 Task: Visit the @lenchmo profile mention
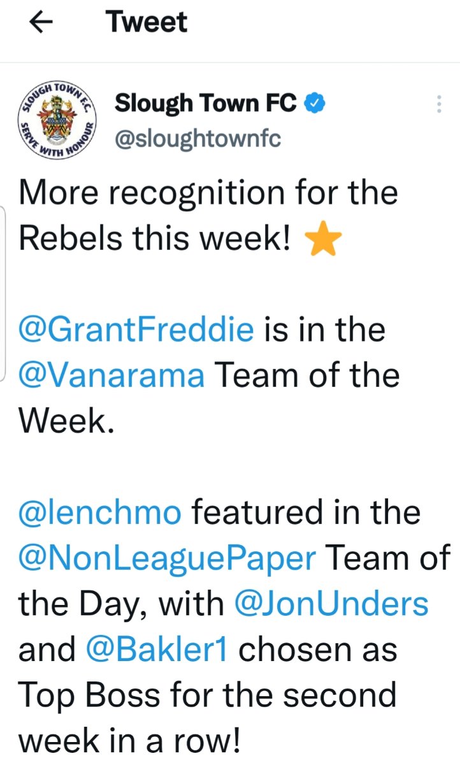click(x=100, y=513)
